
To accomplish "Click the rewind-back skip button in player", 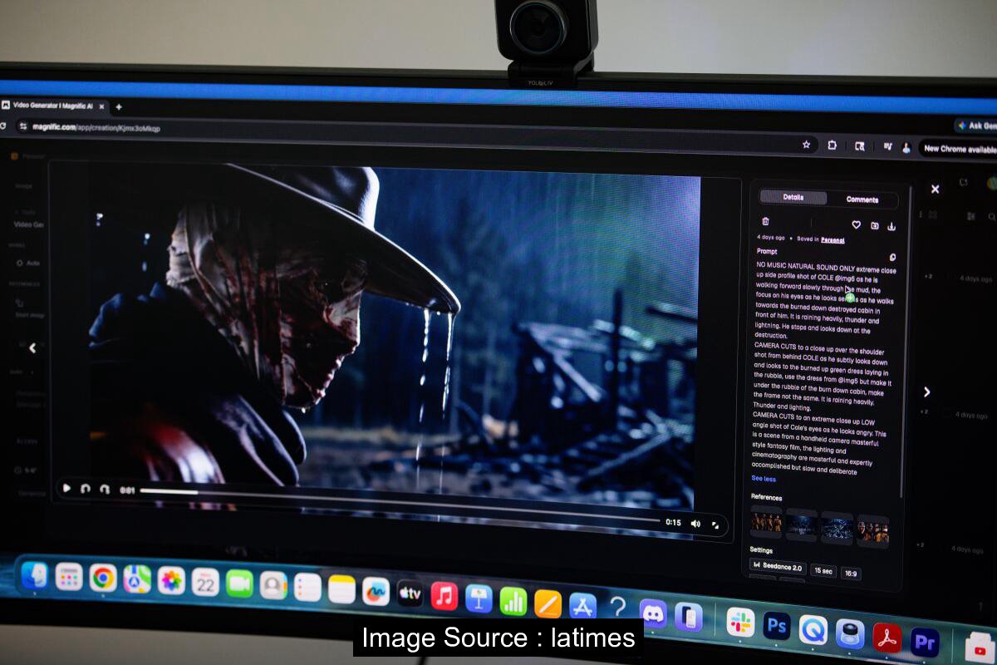I will click(x=86, y=490).
